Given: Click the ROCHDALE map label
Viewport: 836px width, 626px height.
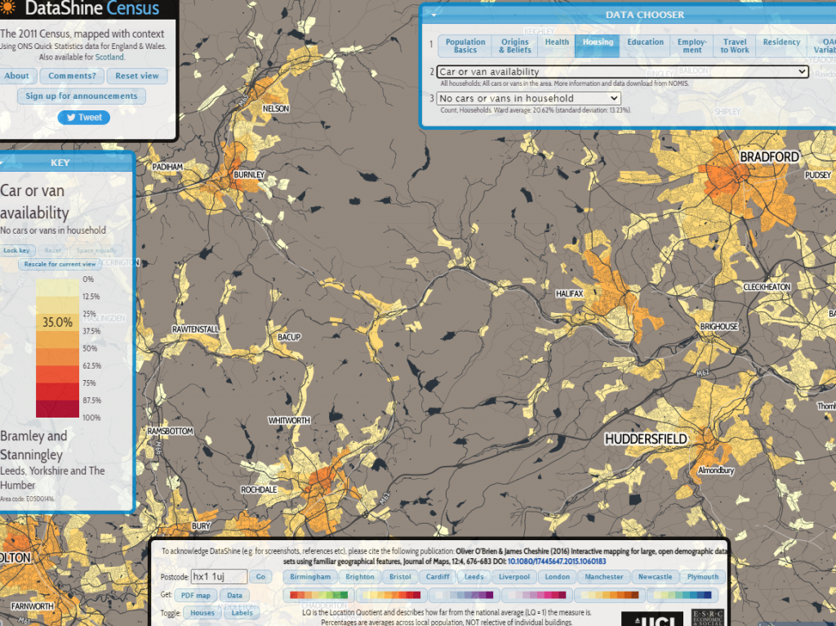Looking at the screenshot, I should pyautogui.click(x=259, y=490).
